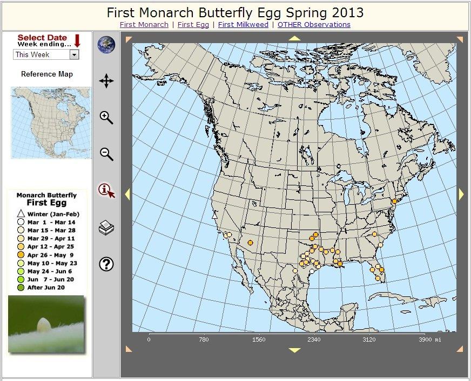
Task: Open the help question mark icon
Action: pos(106,264)
